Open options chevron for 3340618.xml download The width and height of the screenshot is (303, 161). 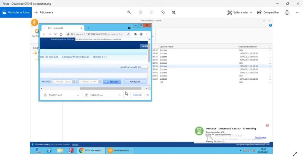pyautogui.click(x=120, y=95)
